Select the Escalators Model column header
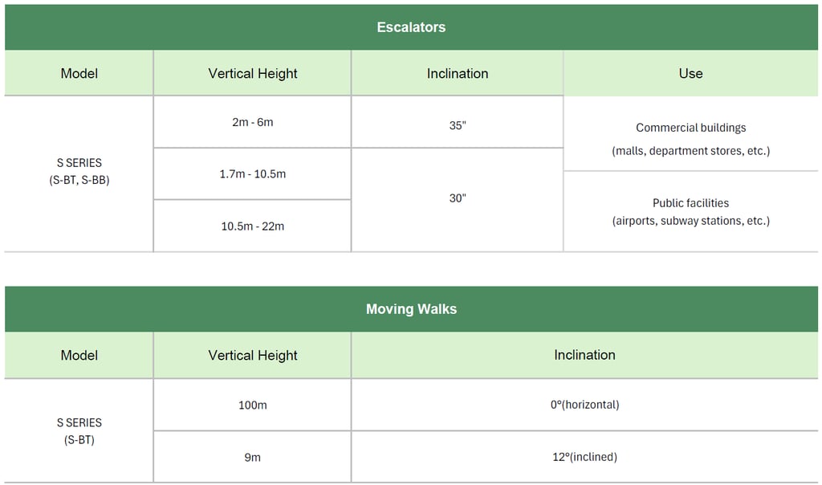This screenshot has height=485, width=822. [x=79, y=73]
